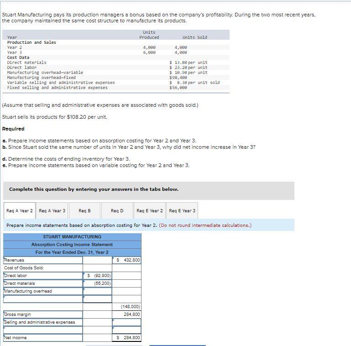The width and height of the screenshot is (351, 346).
Task: Open the blank label dropdown below Manufacturing overhead
Action: [x=43, y=299]
